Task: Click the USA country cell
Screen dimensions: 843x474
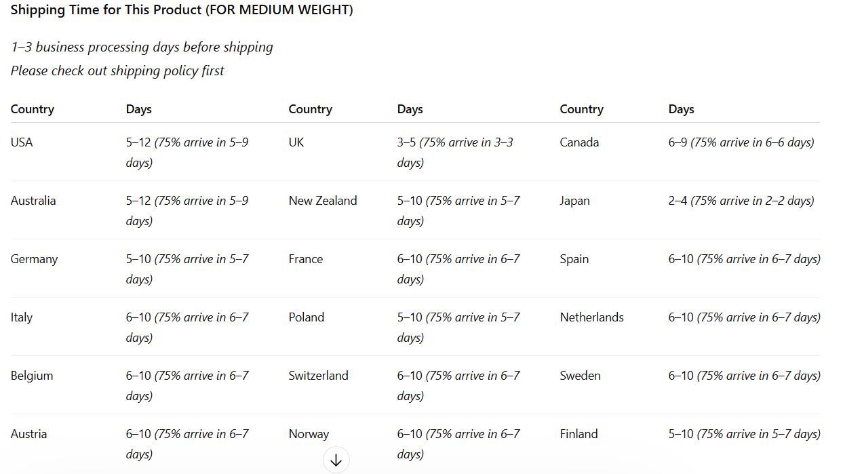Action: (x=22, y=142)
